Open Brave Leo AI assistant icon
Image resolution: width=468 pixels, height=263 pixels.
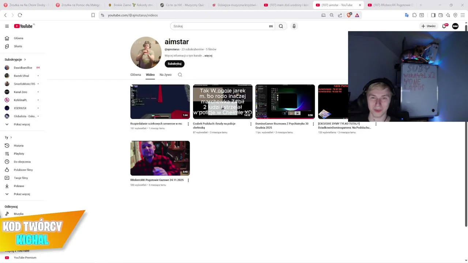pyautogui.click(x=448, y=15)
